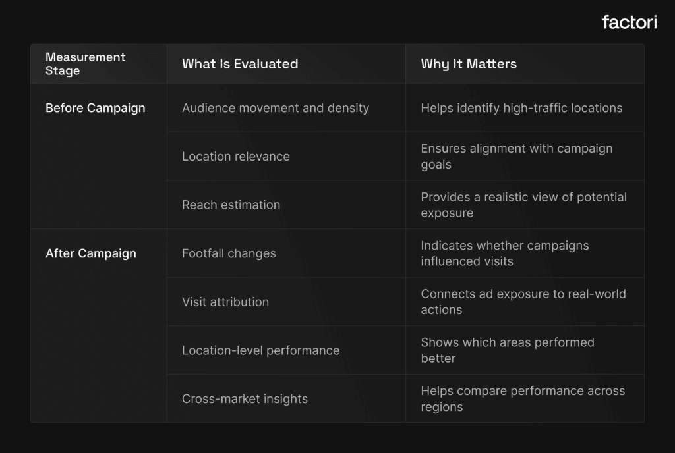Select the Location-level performance cell

(260, 350)
